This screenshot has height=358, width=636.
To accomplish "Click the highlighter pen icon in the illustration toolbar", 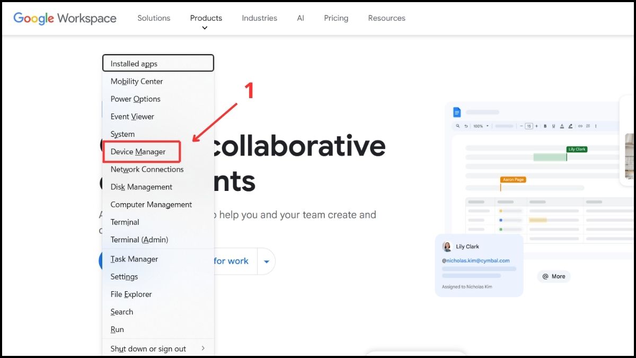I will point(570,126).
